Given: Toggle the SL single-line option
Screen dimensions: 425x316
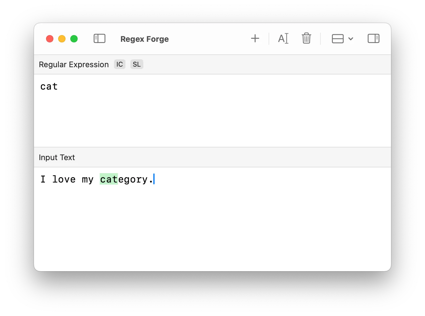Looking at the screenshot, I should tap(137, 64).
